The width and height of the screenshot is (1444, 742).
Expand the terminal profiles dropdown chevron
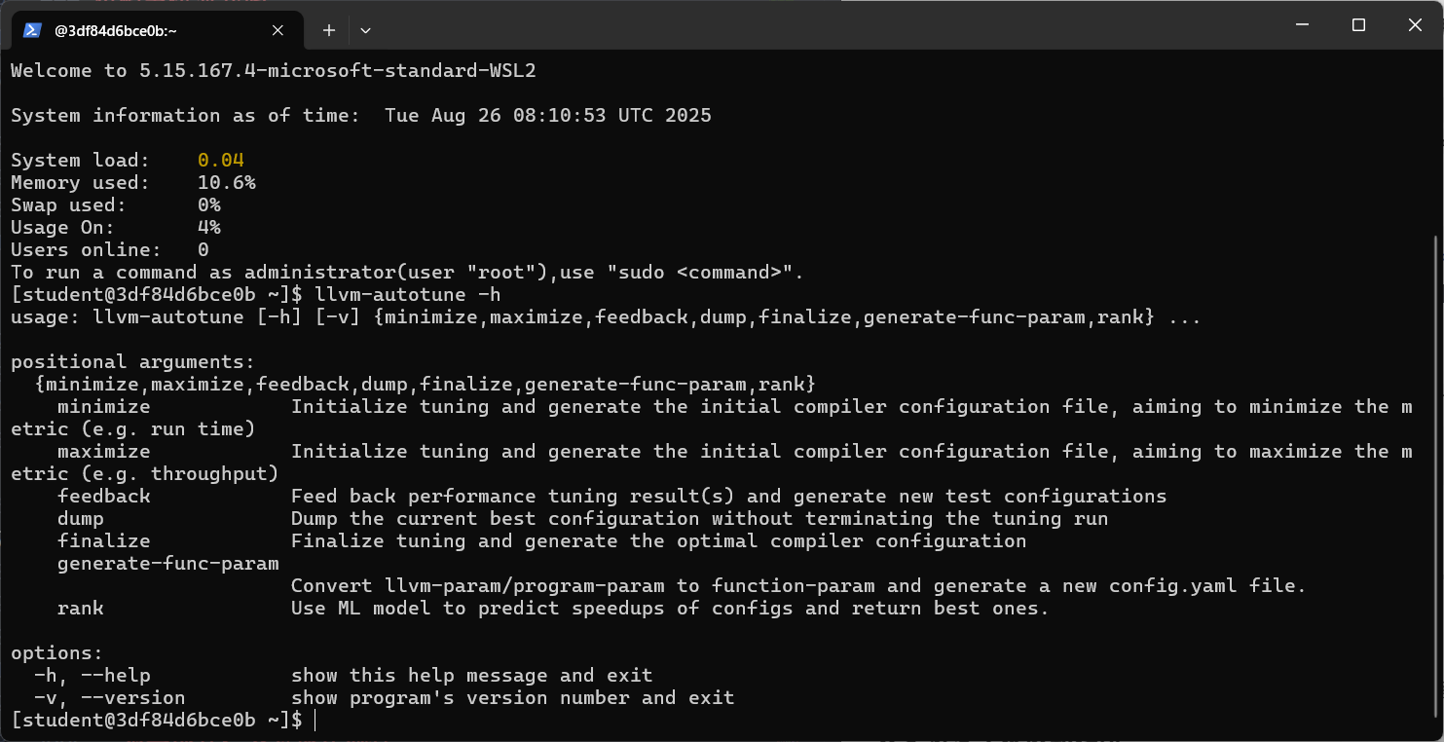coord(365,30)
